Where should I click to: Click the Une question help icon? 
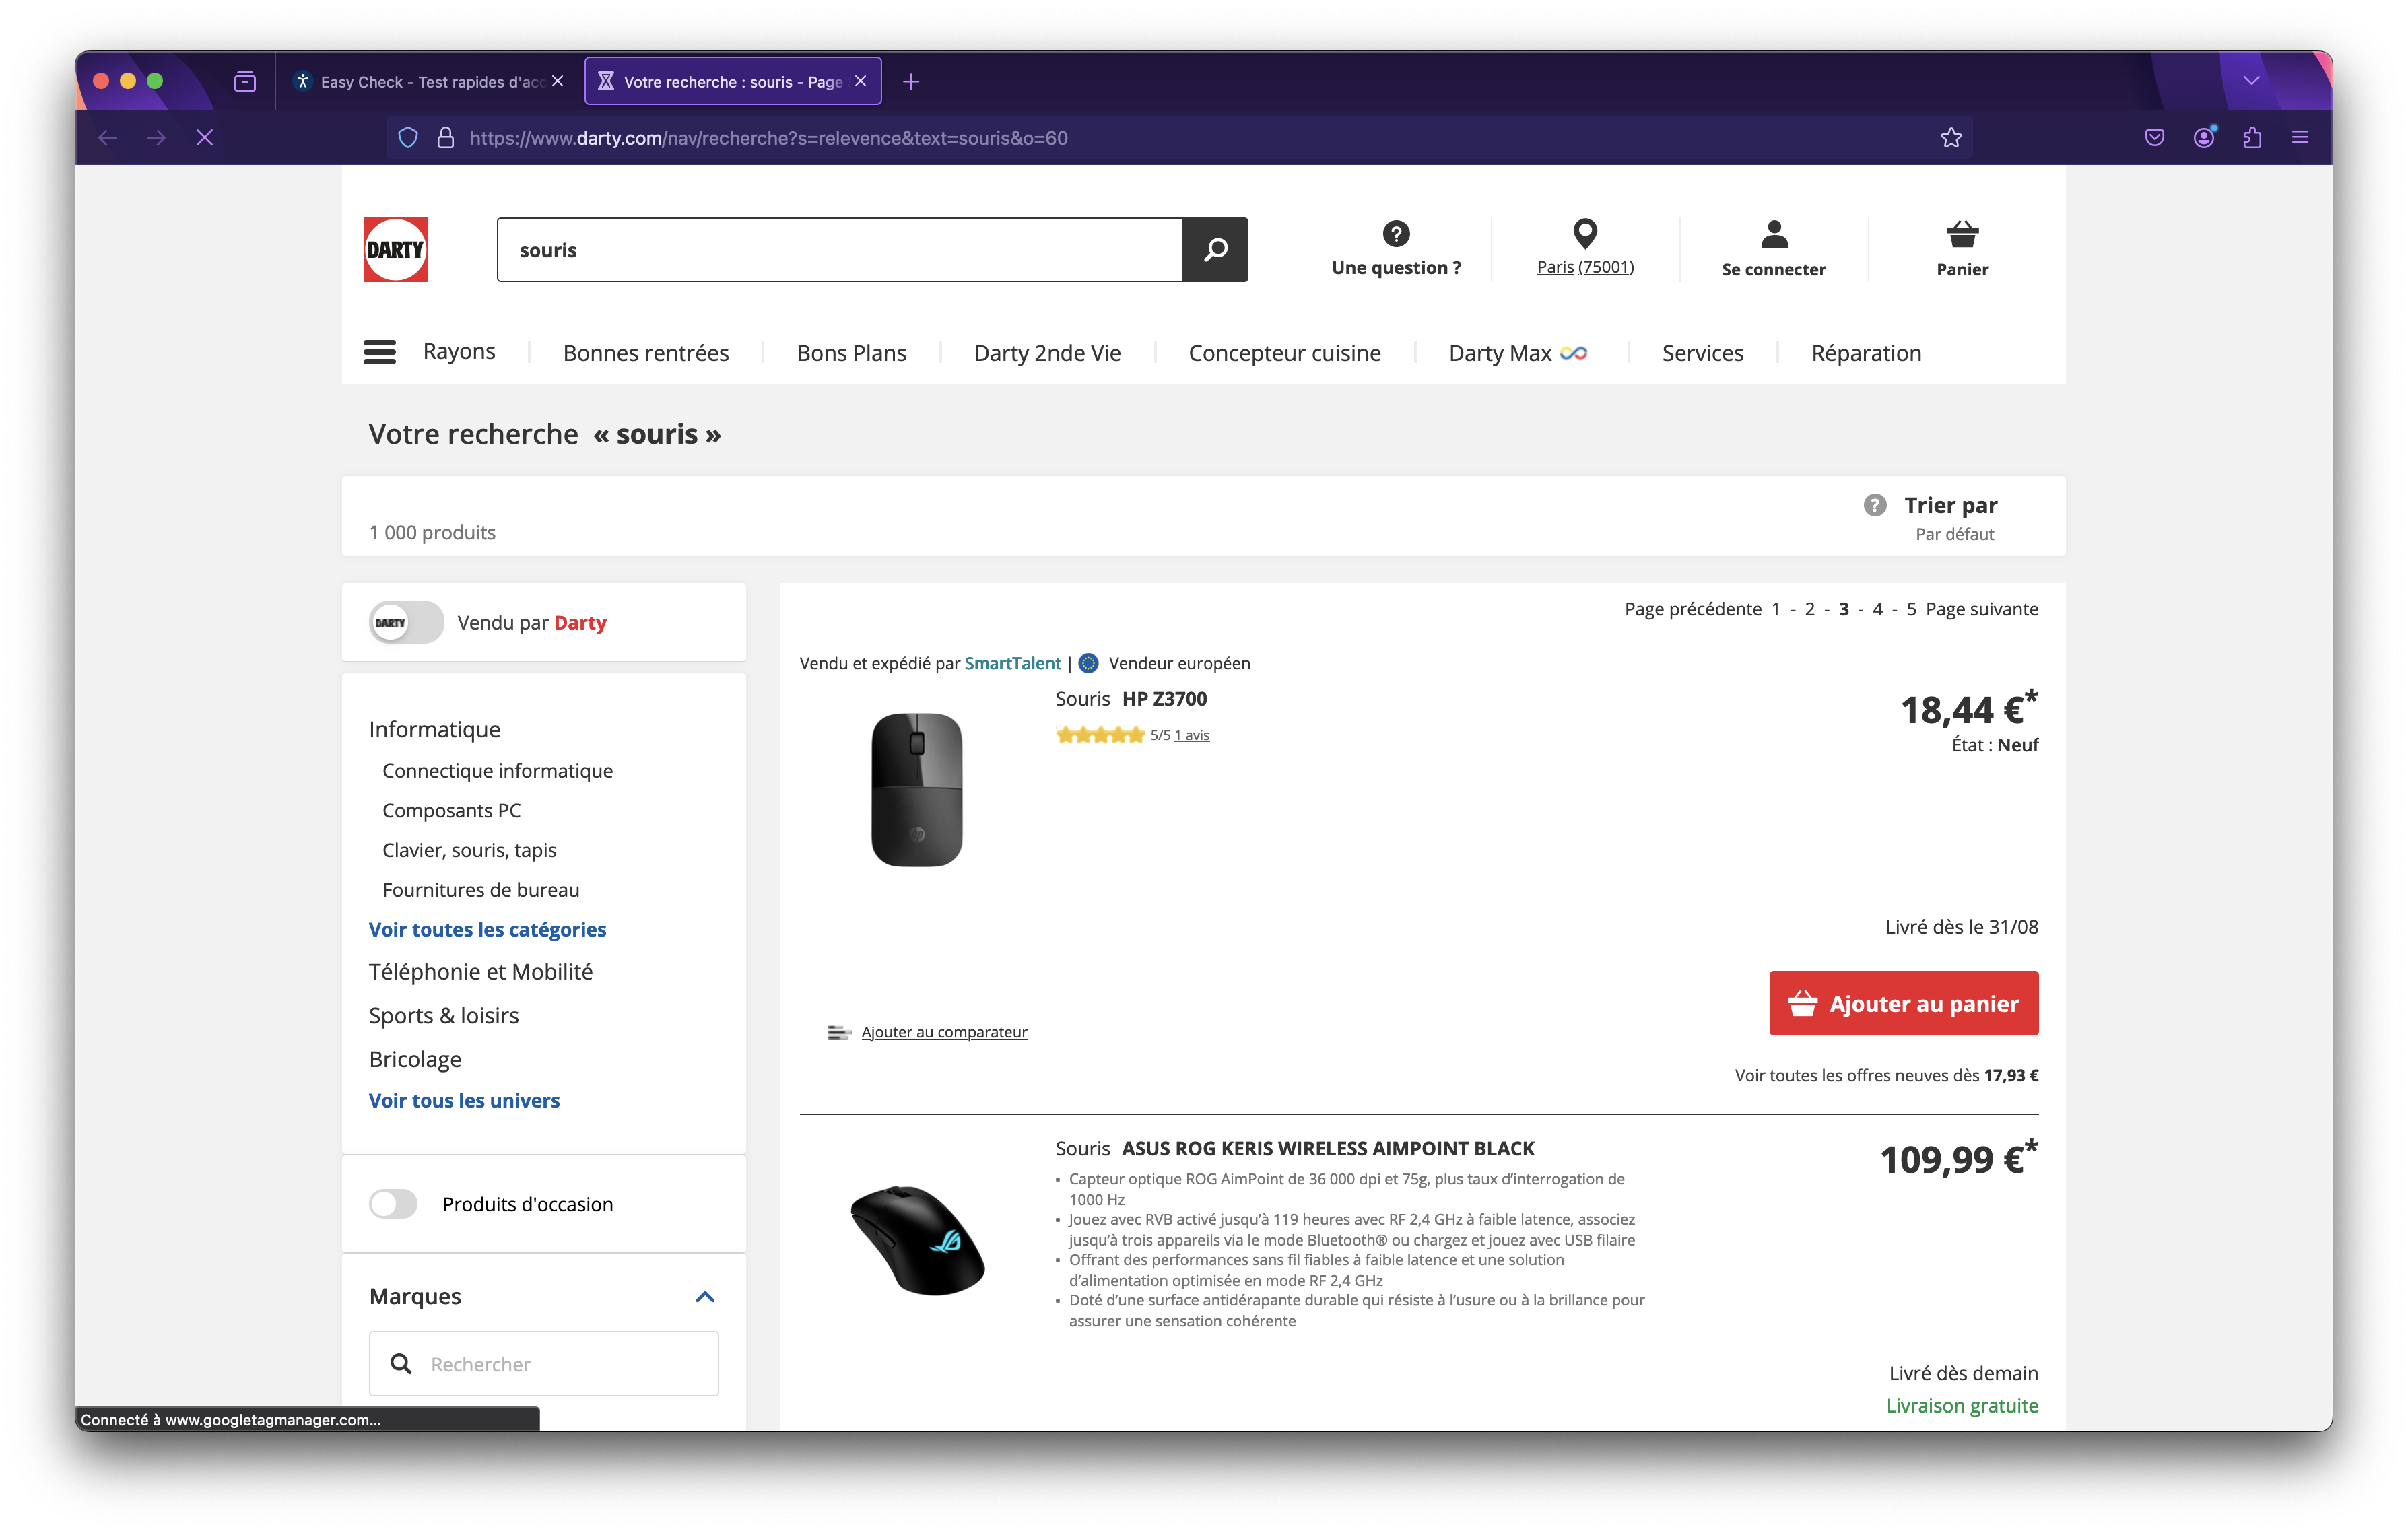pyautogui.click(x=1396, y=234)
